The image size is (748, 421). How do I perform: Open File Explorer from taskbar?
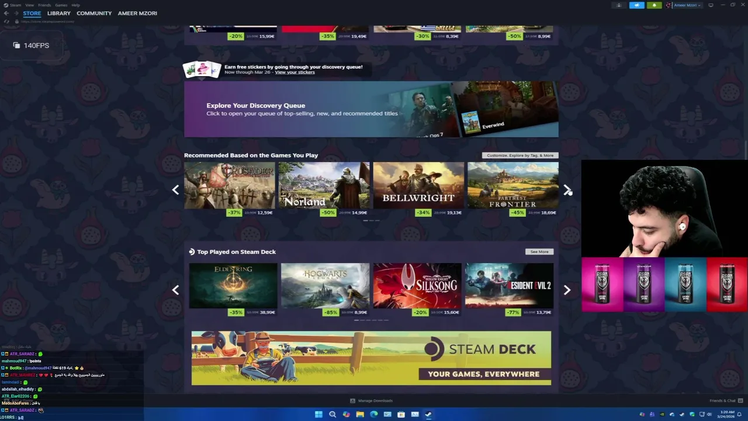(360, 414)
